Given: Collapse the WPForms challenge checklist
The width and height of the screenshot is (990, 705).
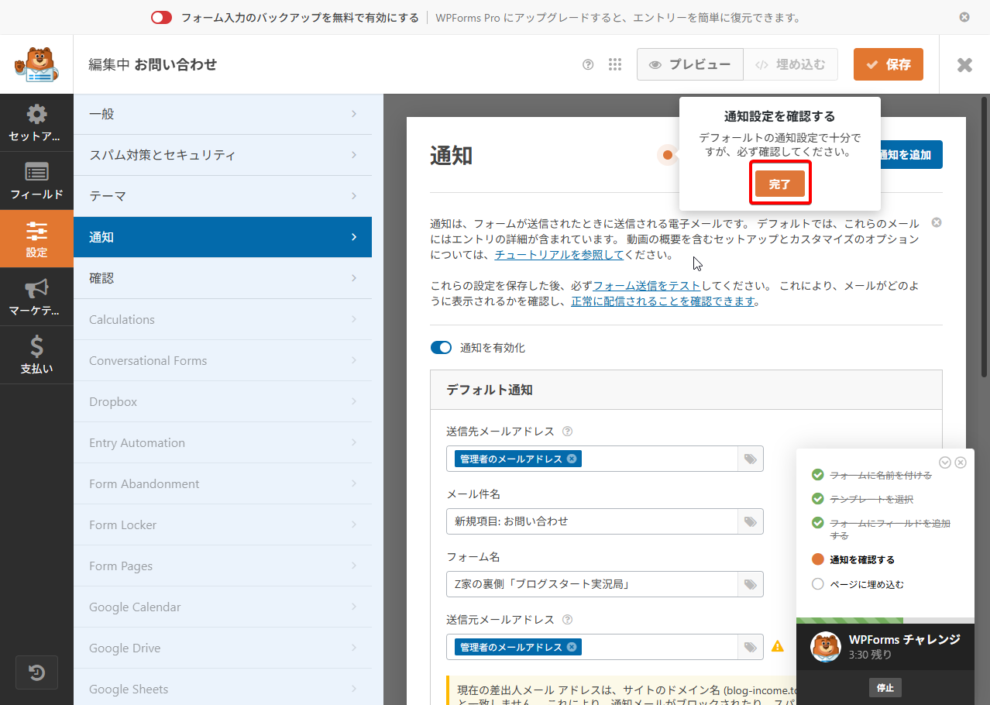Looking at the screenshot, I should 944,463.
